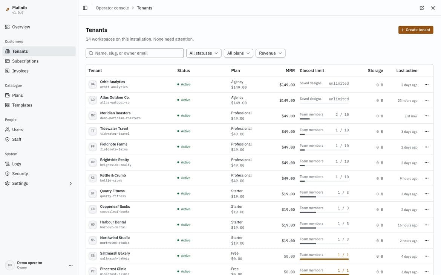
Task: Click the Create tenant button
Action: click(415, 30)
